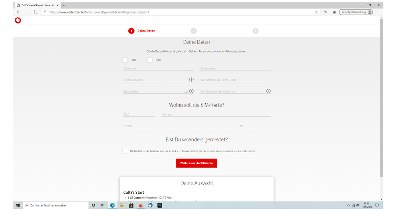Select step 2 in progress bar
Viewport: 399px width, 224px height.
point(194,31)
